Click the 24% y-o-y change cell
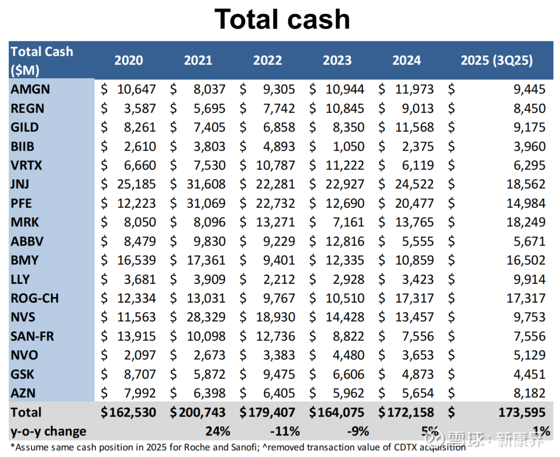 pos(218,431)
